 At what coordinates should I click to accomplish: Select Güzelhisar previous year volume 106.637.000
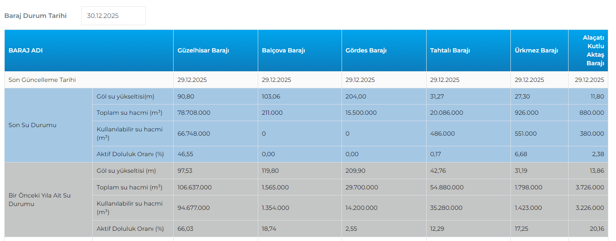(x=195, y=187)
